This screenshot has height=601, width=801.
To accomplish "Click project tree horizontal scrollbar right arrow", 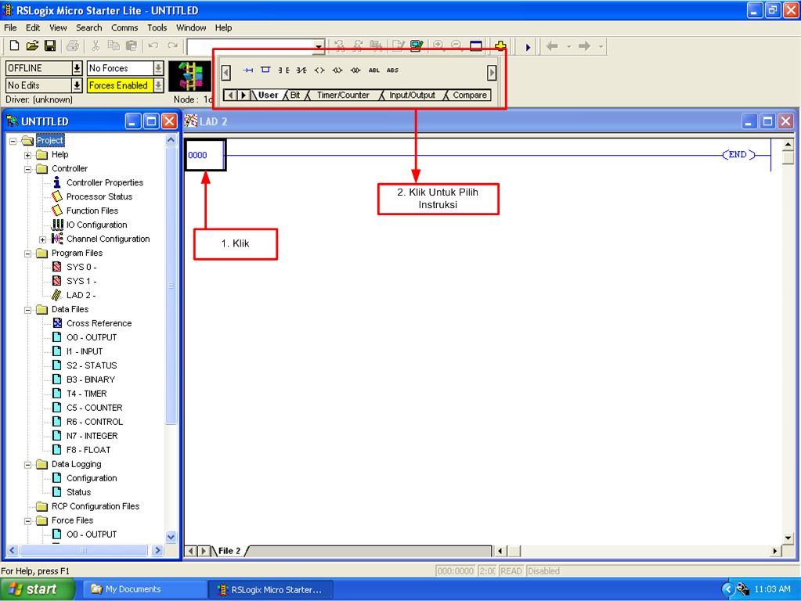I will [158, 550].
